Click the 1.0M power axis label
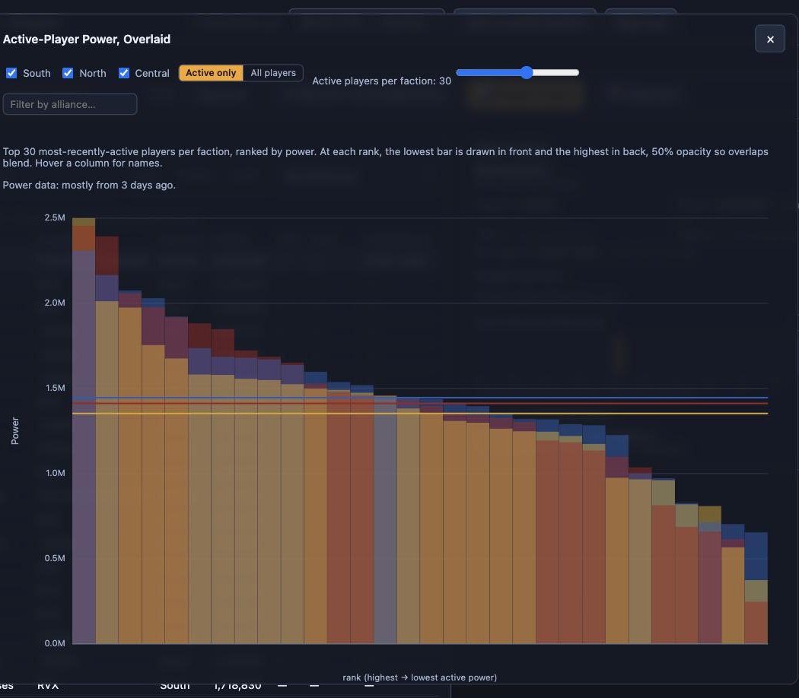The image size is (799, 698). (x=55, y=473)
